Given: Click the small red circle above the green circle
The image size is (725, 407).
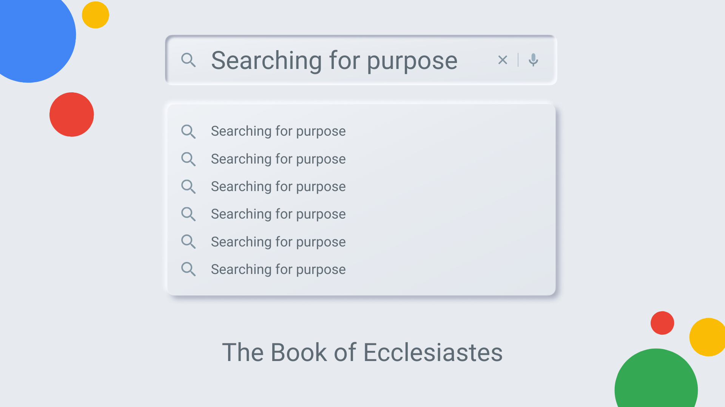Looking at the screenshot, I should (662, 323).
